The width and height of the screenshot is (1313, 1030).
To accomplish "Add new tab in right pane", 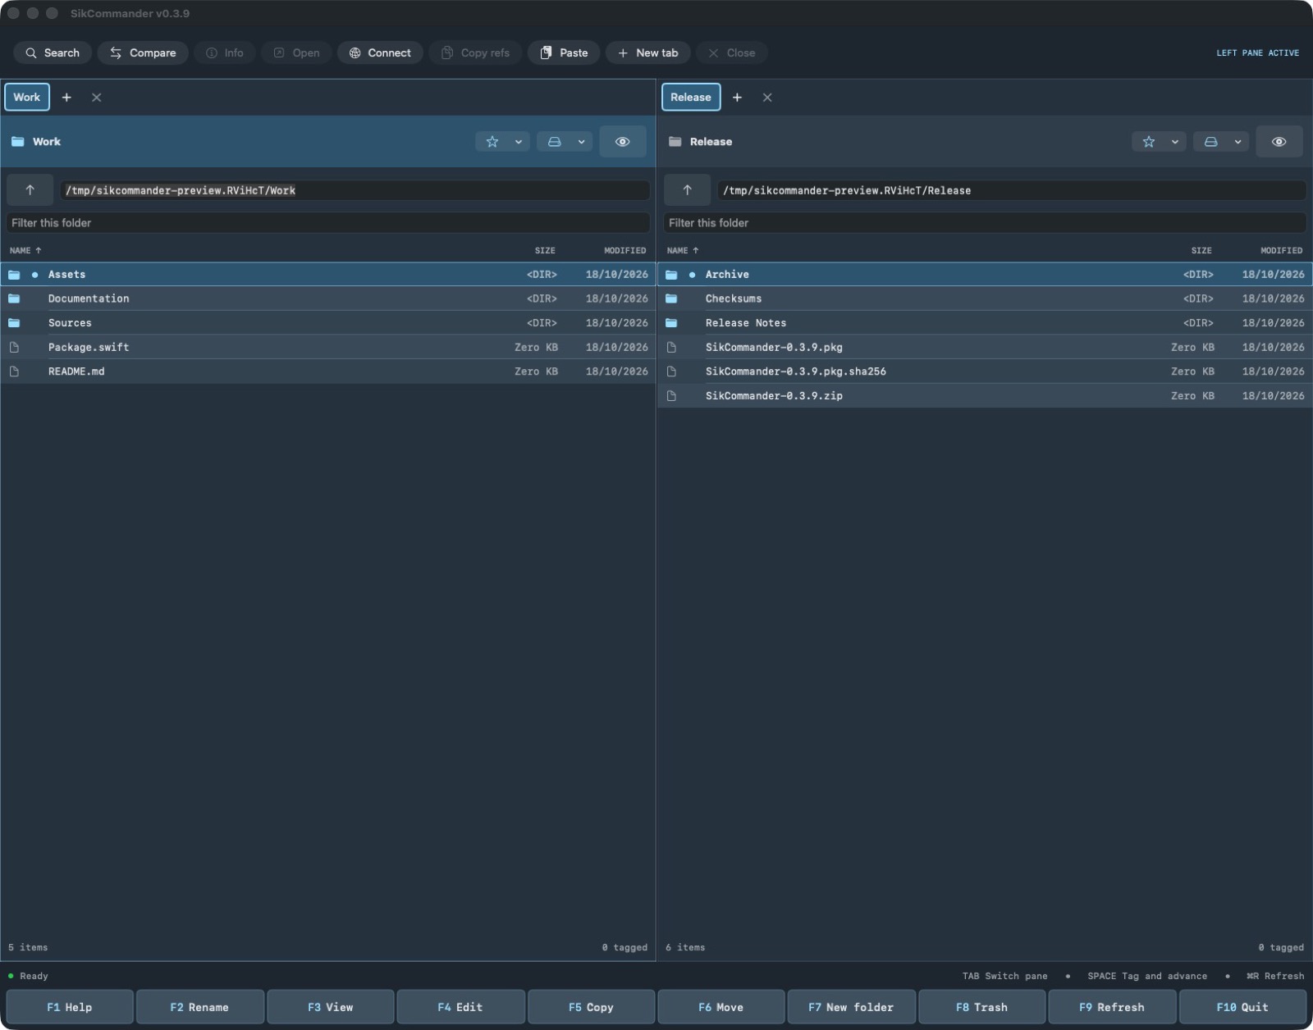I will (x=737, y=98).
